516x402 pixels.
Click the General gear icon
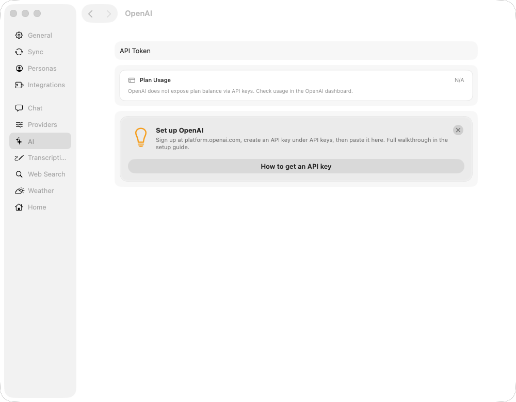19,35
